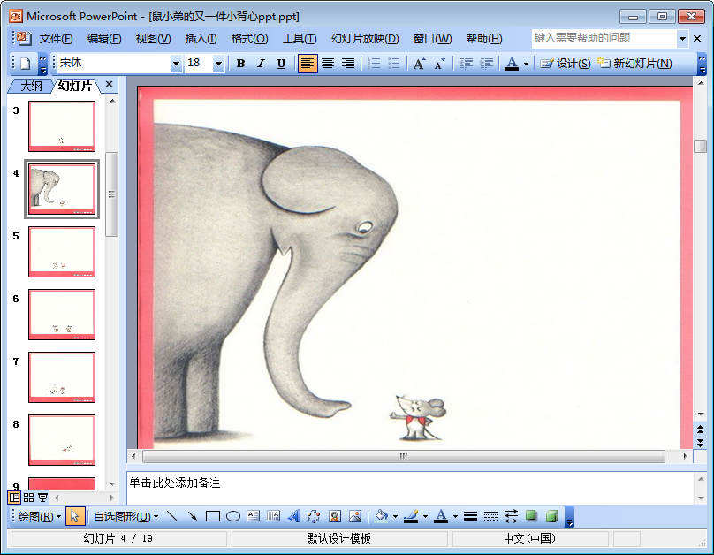This screenshot has width=714, height=555.
Task: Click the Decrease Indent icon
Action: click(466, 64)
